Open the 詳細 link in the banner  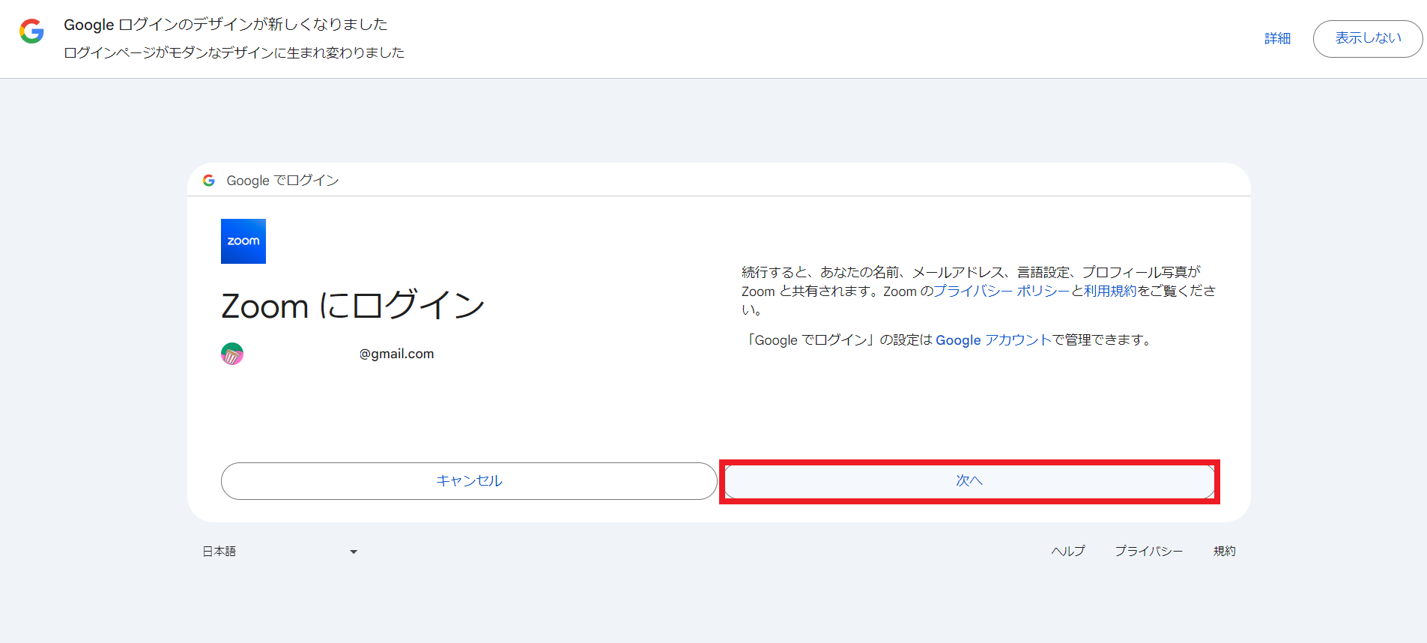tap(1277, 38)
